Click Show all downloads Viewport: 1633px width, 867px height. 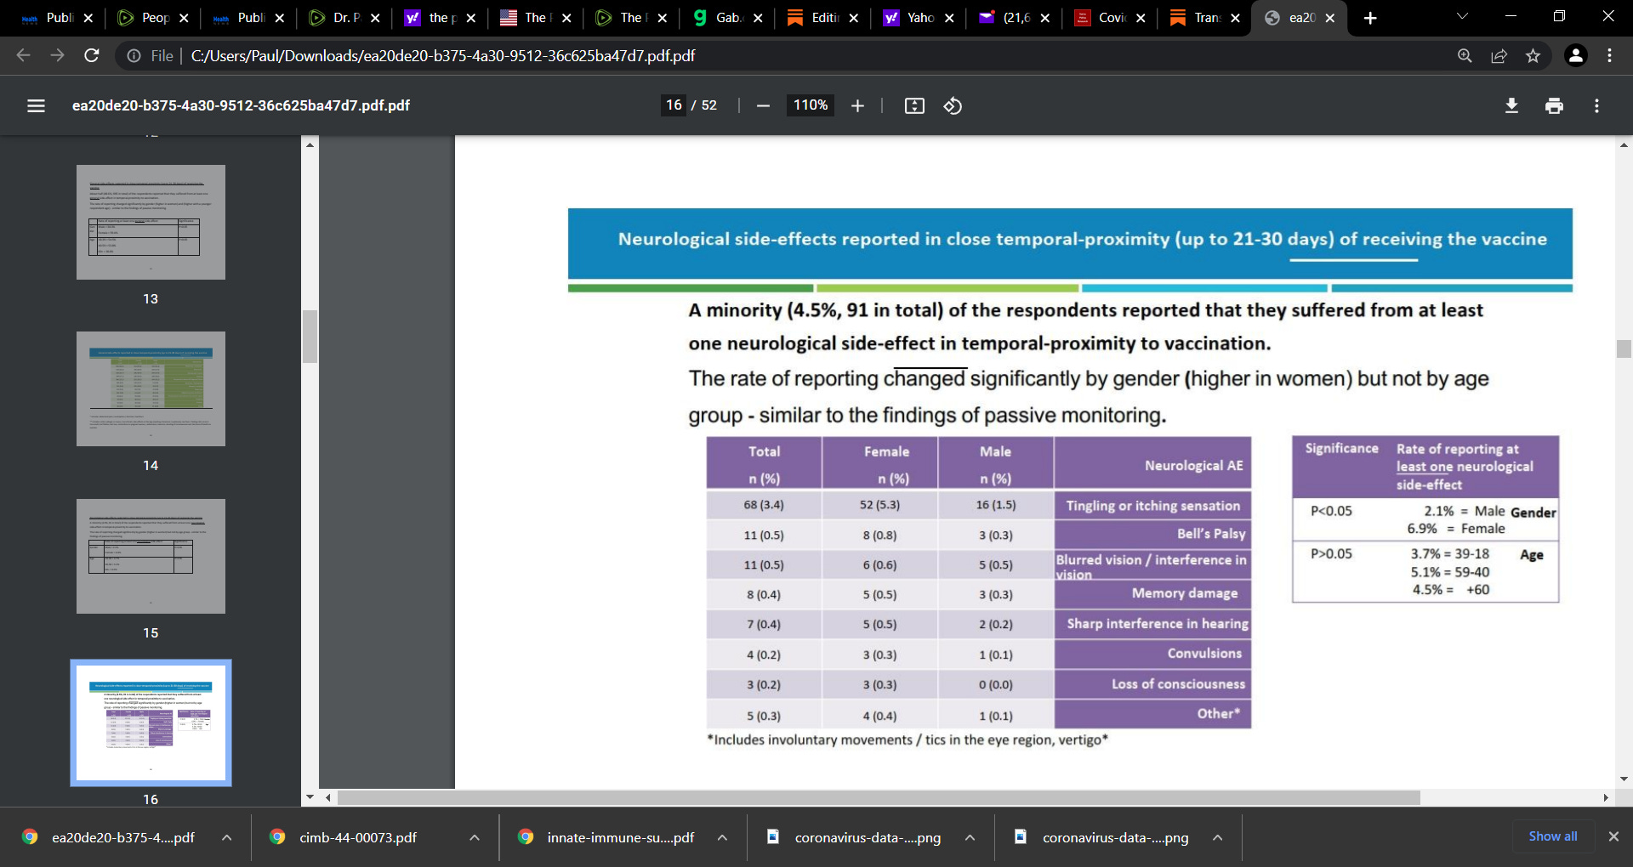1552,836
